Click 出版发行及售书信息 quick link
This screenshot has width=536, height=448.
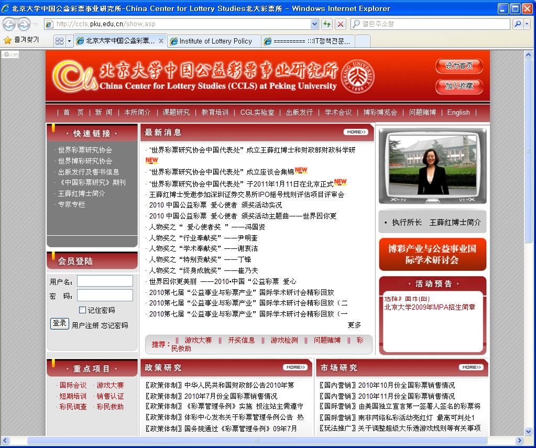pos(88,172)
